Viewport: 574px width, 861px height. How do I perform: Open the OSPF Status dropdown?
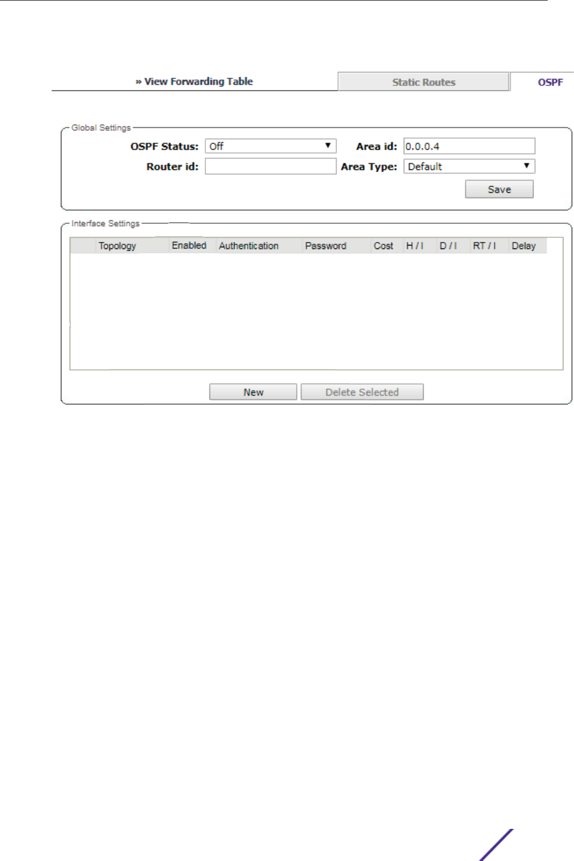point(270,146)
